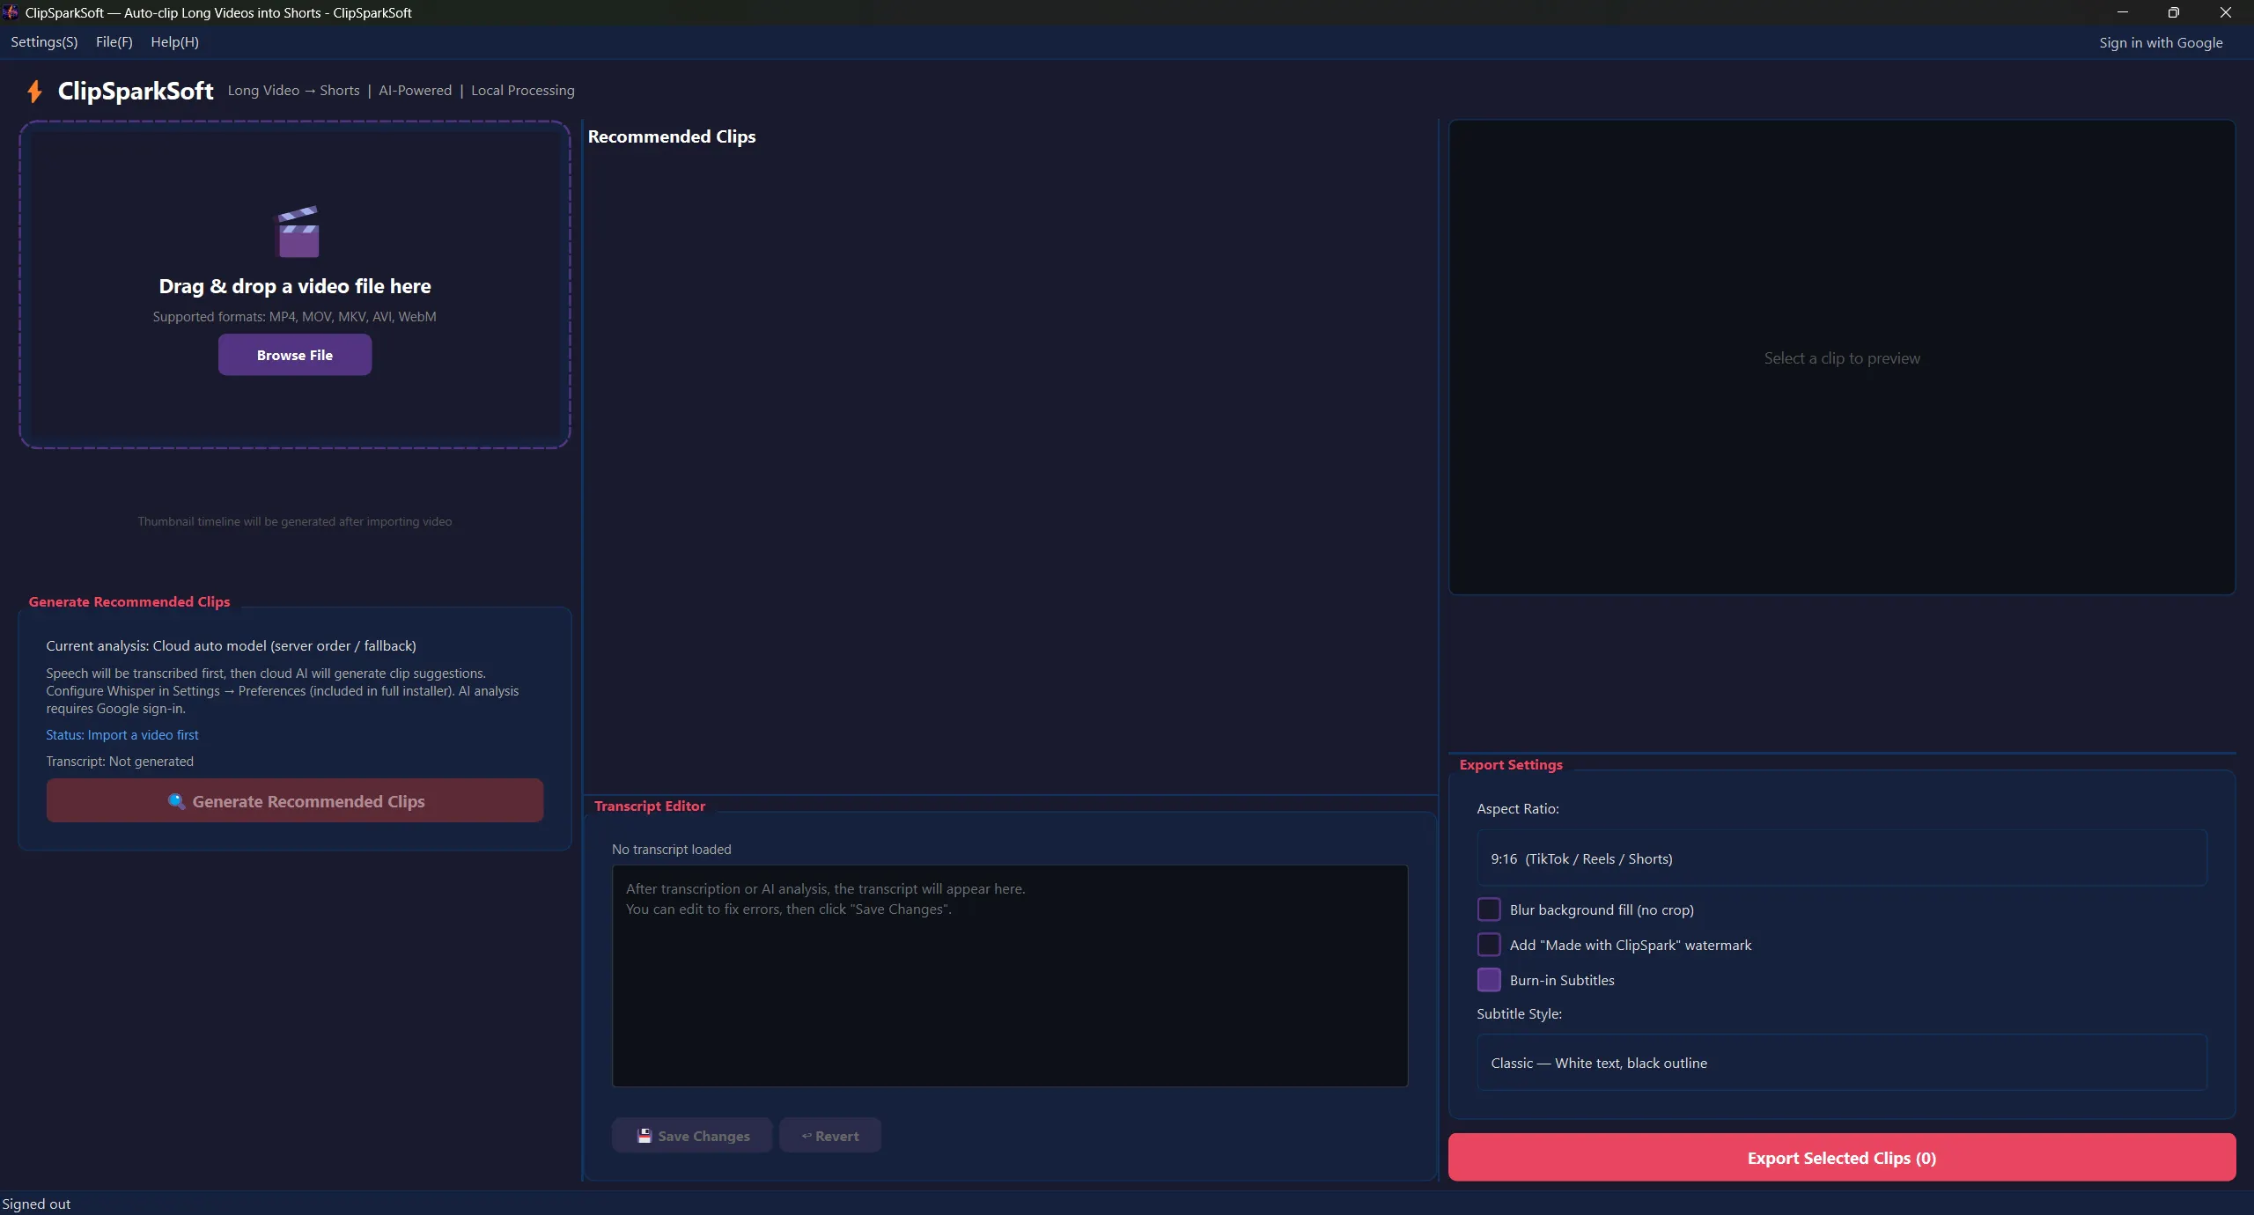Open the File(F) menu
Viewport: 2254px width, 1215px height.
click(114, 42)
